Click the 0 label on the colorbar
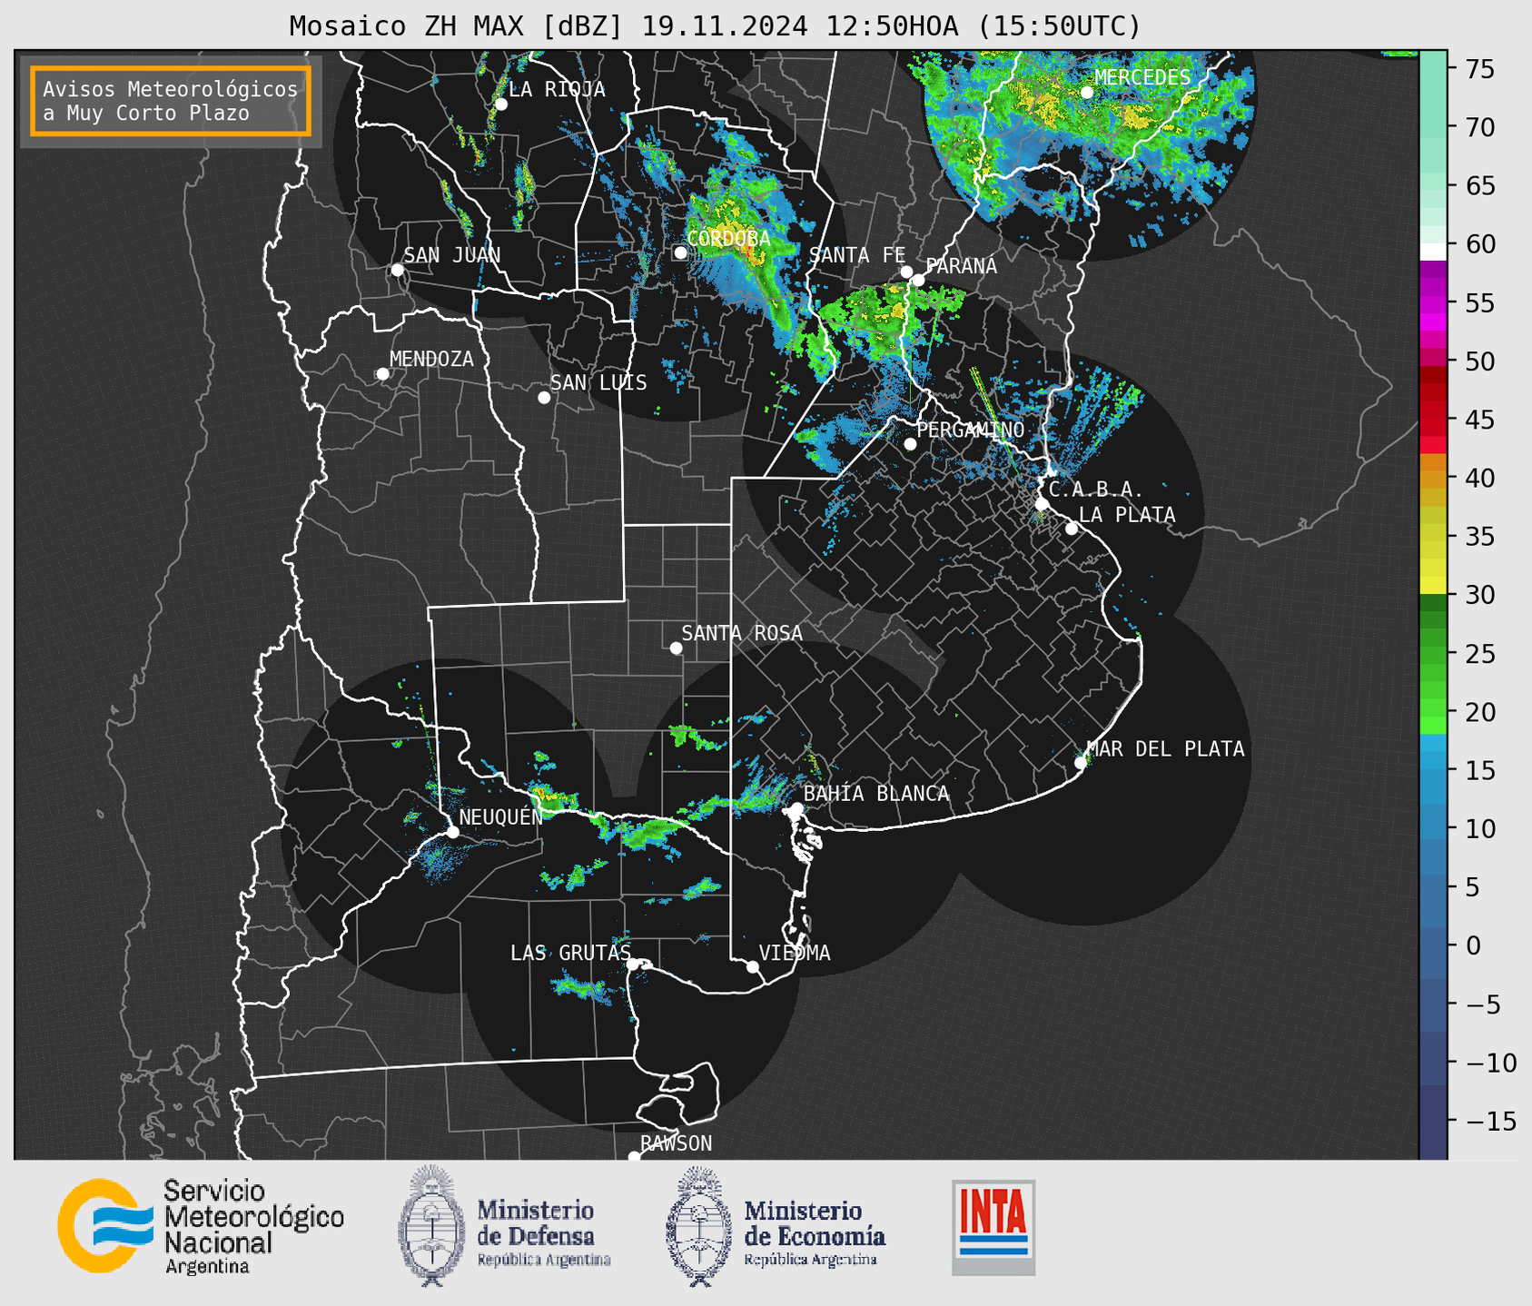Image resolution: width=1532 pixels, height=1306 pixels. click(1473, 945)
